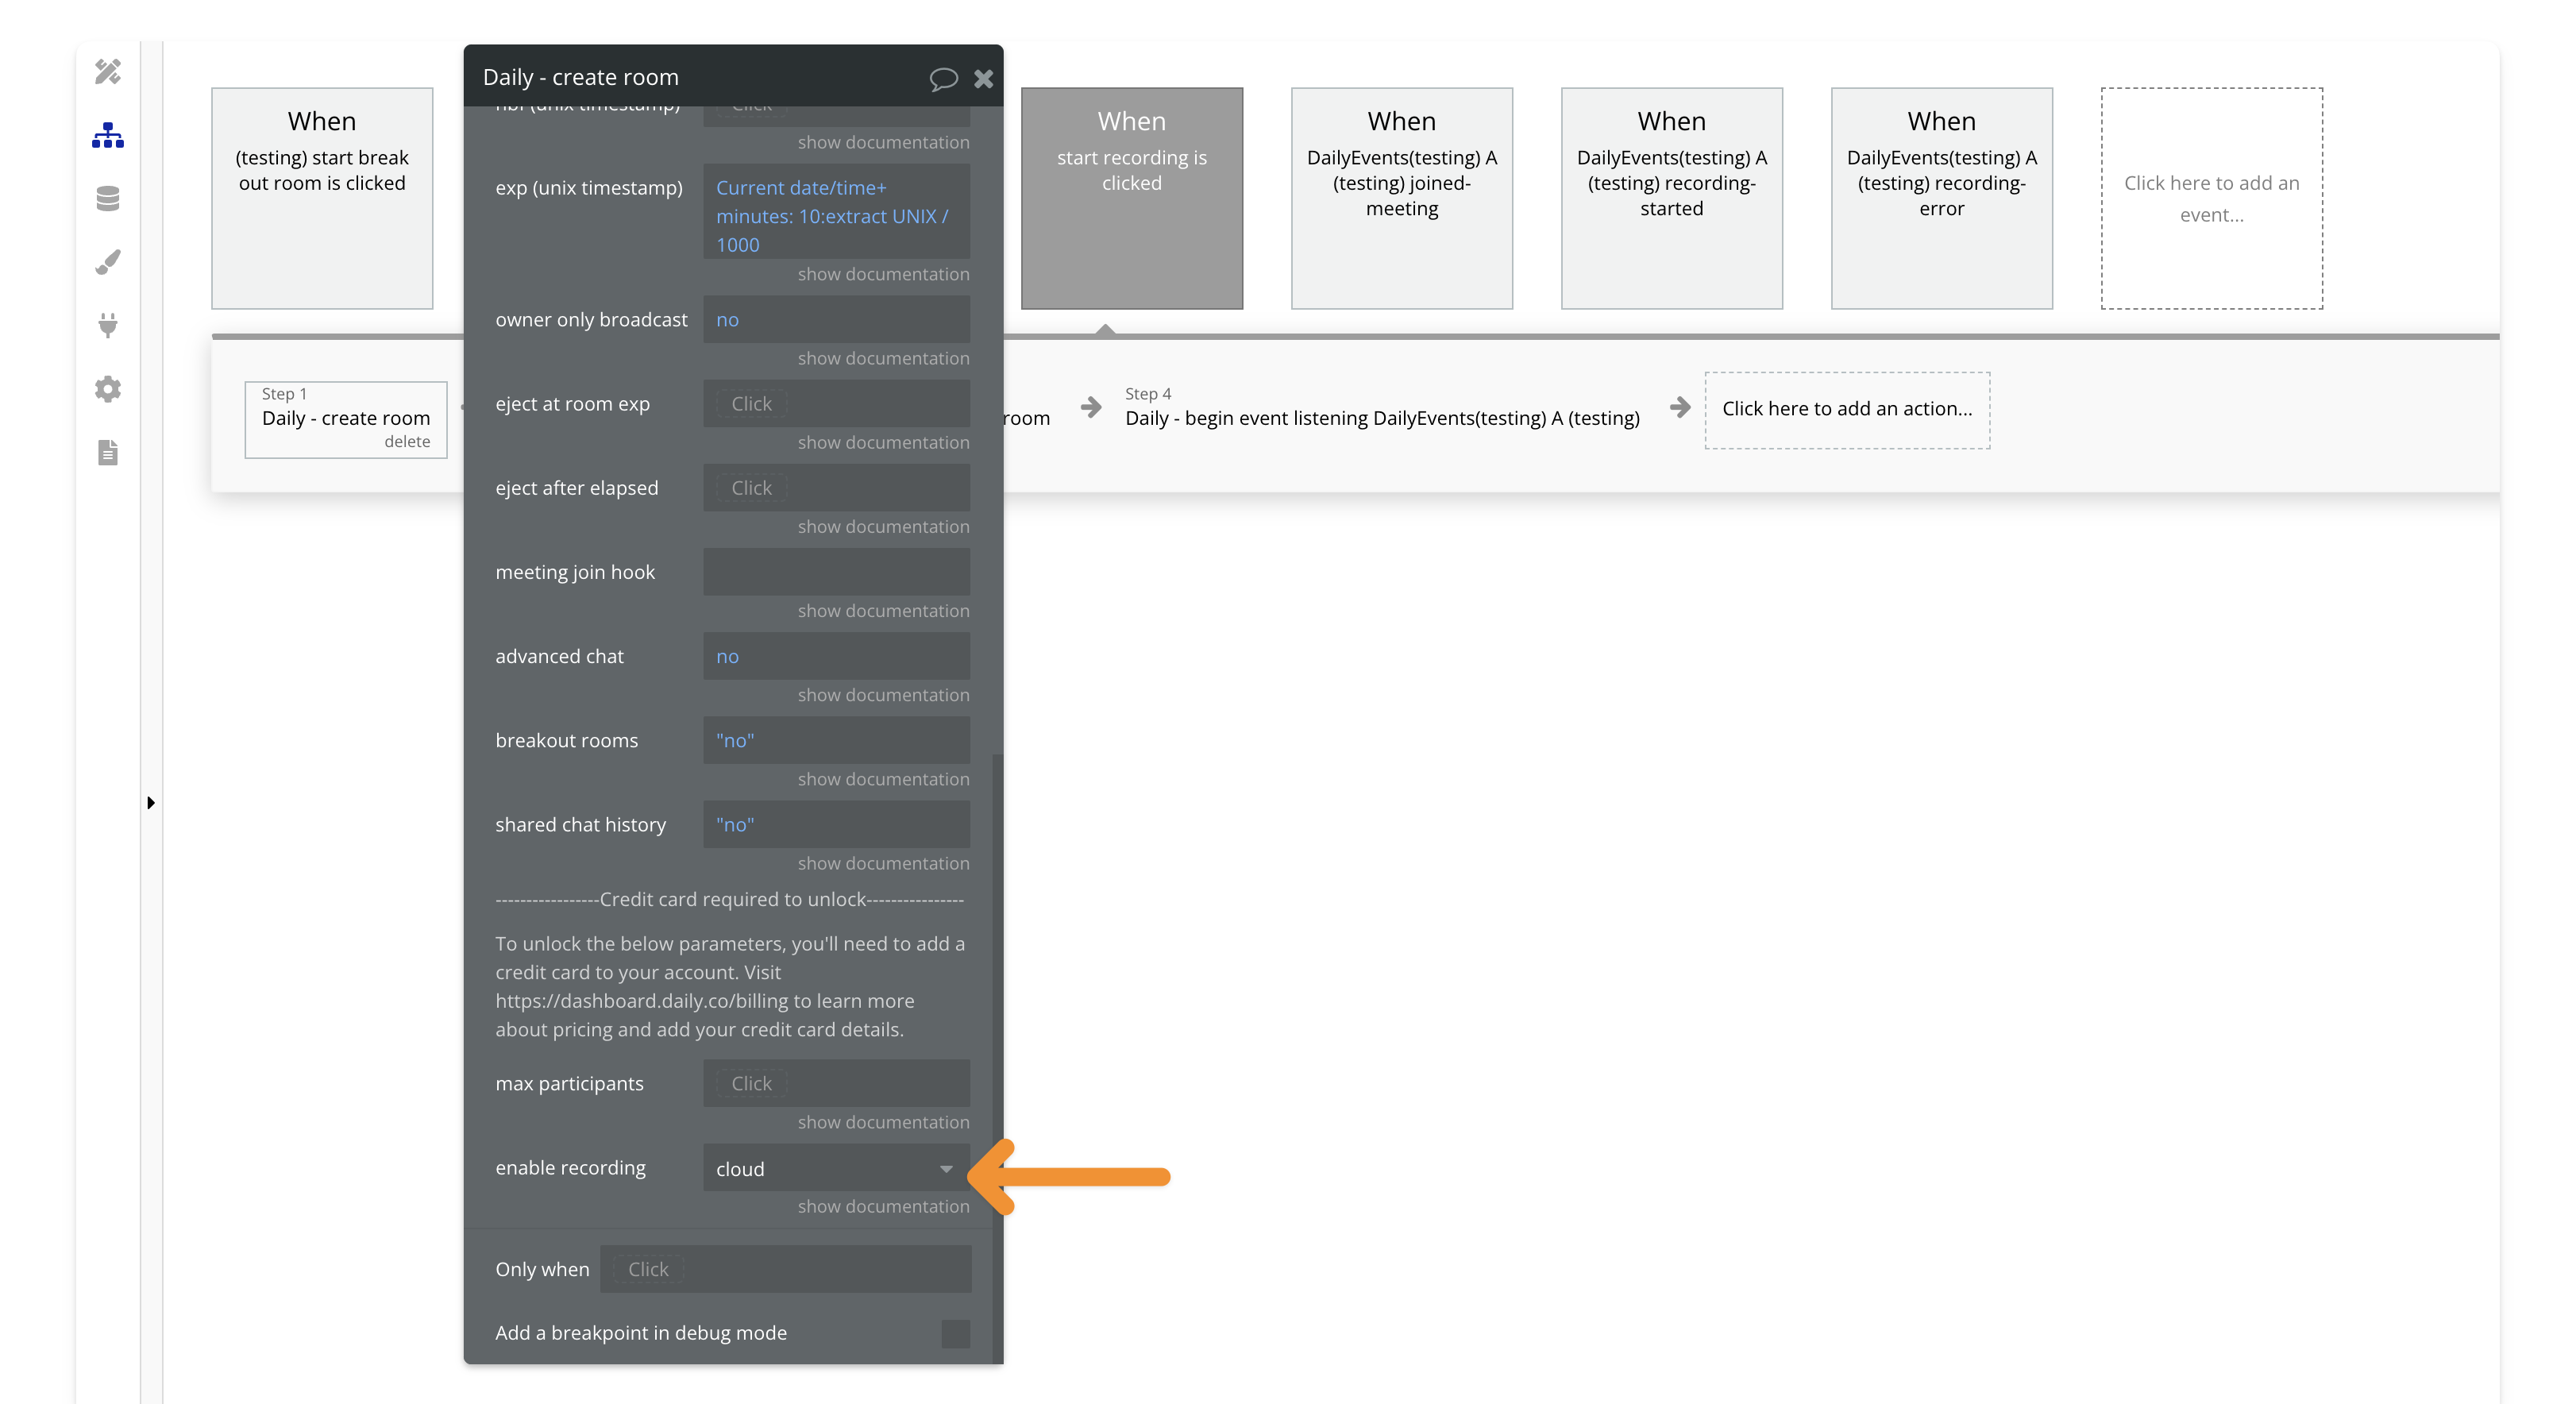The width and height of the screenshot is (2576, 1404).
Task: Open the enable recording cloud dropdown
Action: pyautogui.click(x=836, y=1168)
